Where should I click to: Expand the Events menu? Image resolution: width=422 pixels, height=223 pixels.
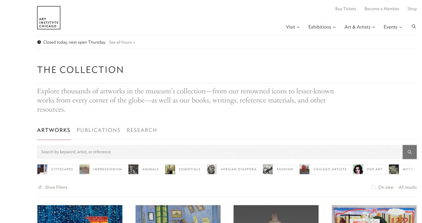(x=392, y=27)
